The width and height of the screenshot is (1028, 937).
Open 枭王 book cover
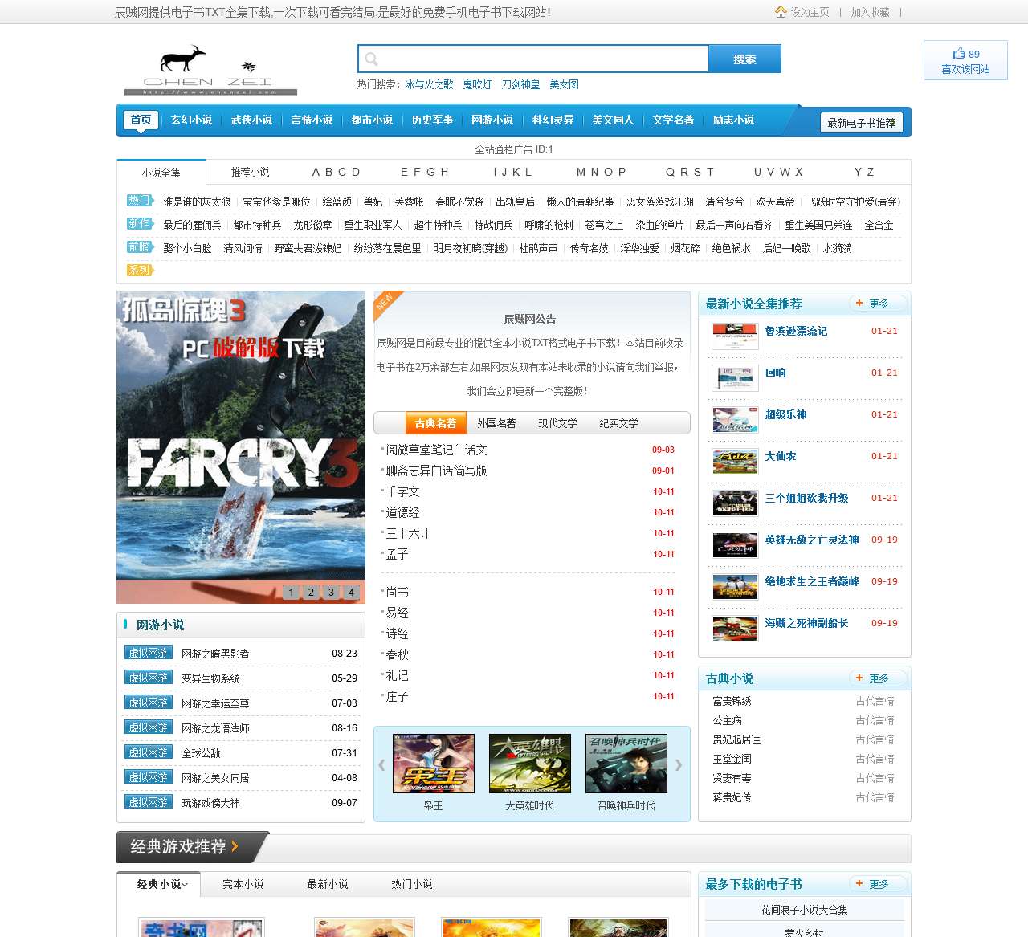coord(434,764)
